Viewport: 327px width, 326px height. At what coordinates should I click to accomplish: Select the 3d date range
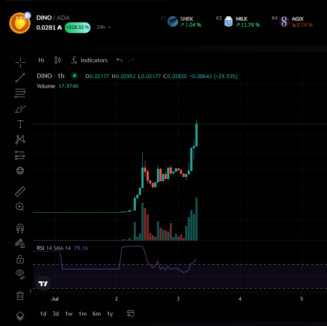[55, 314]
